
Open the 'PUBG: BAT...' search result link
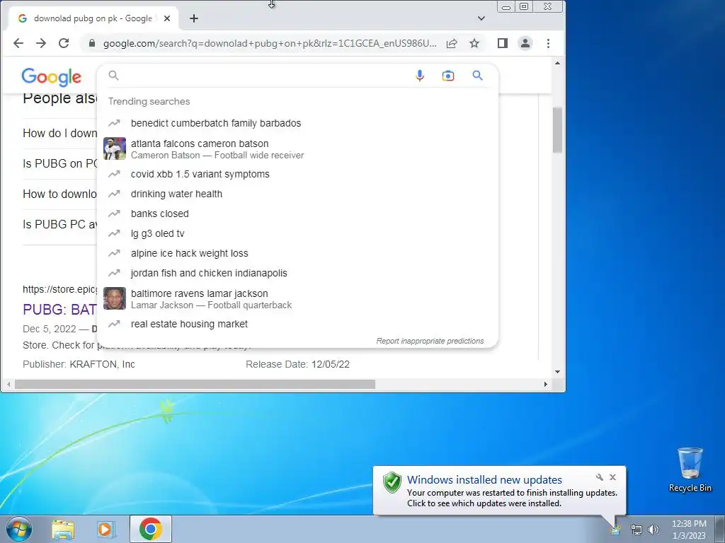click(59, 310)
